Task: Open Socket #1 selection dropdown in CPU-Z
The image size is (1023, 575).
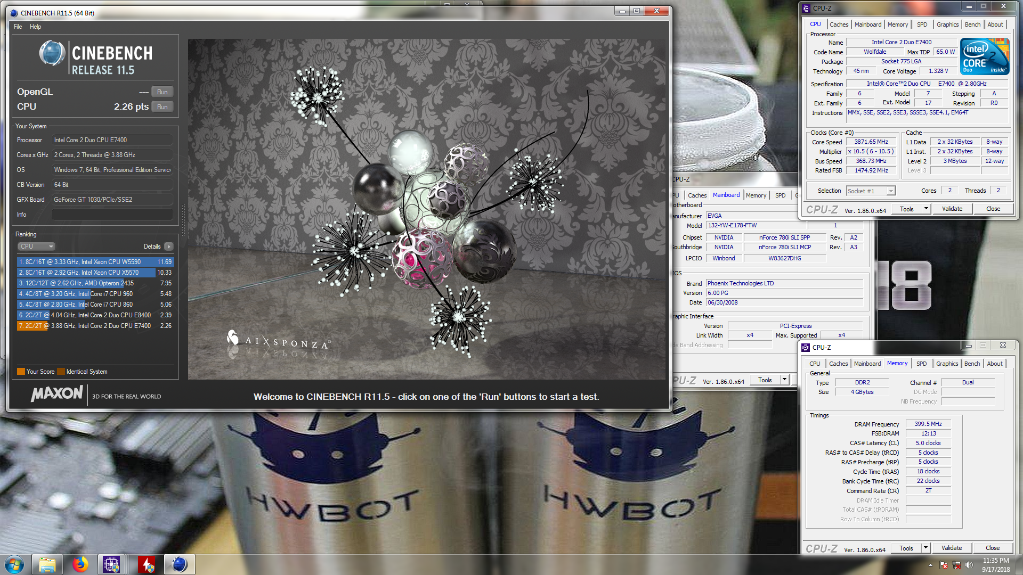Action: pos(871,191)
